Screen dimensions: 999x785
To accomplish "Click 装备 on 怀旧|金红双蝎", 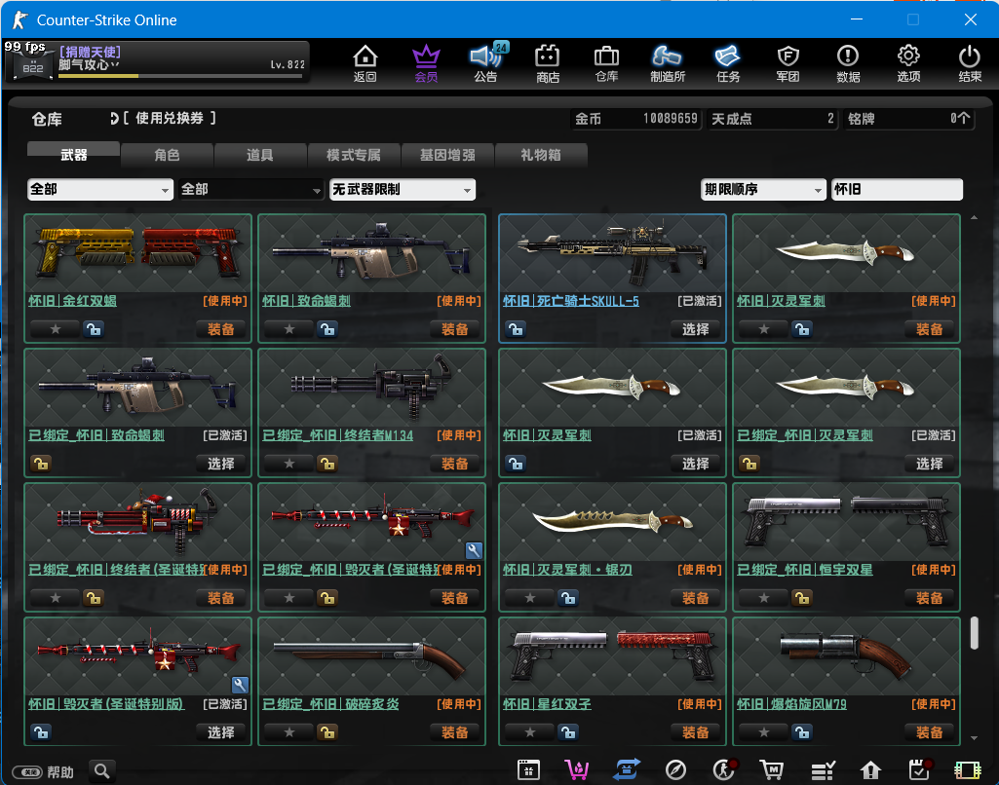I will (221, 329).
